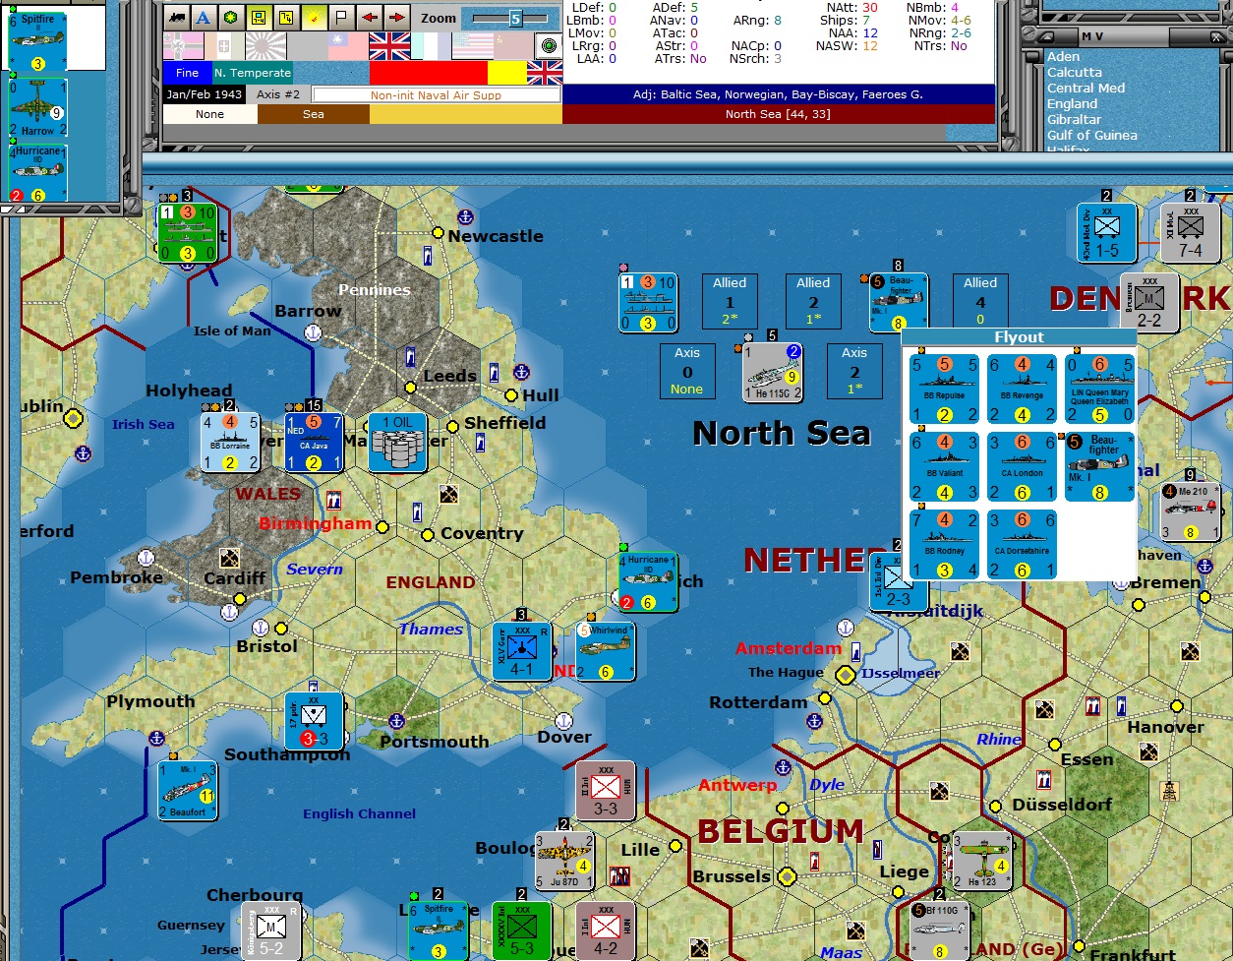This screenshot has height=961, width=1233.
Task: Select the Harrow aircraft in unit panel
Action: point(37,108)
